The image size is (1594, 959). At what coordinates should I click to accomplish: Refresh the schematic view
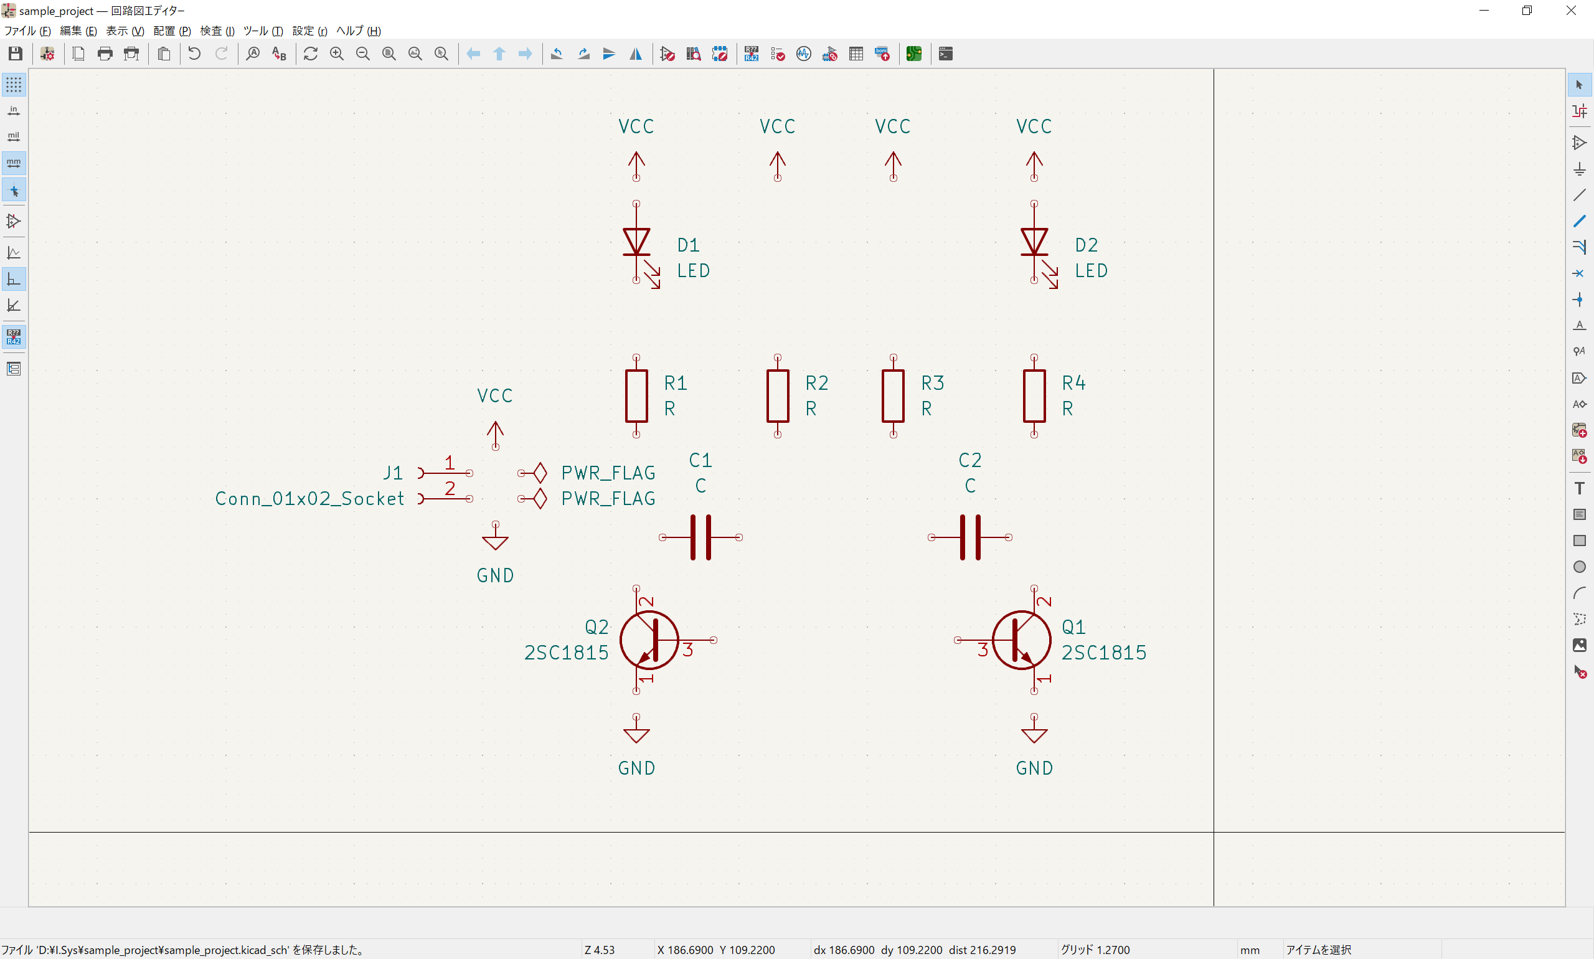[311, 54]
